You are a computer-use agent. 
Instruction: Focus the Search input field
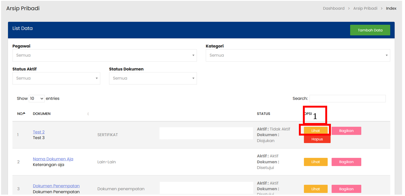347,99
